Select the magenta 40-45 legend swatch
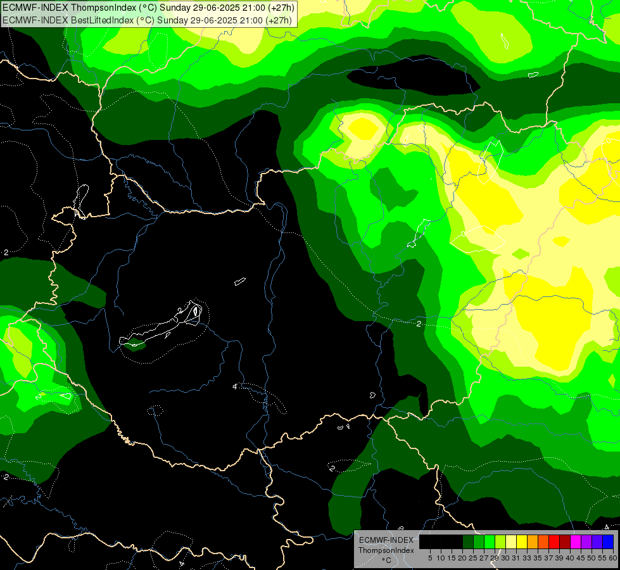The image size is (620, 570). point(576,541)
